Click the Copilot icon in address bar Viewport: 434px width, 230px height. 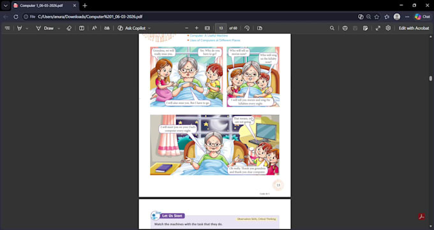pyautogui.click(x=361, y=17)
